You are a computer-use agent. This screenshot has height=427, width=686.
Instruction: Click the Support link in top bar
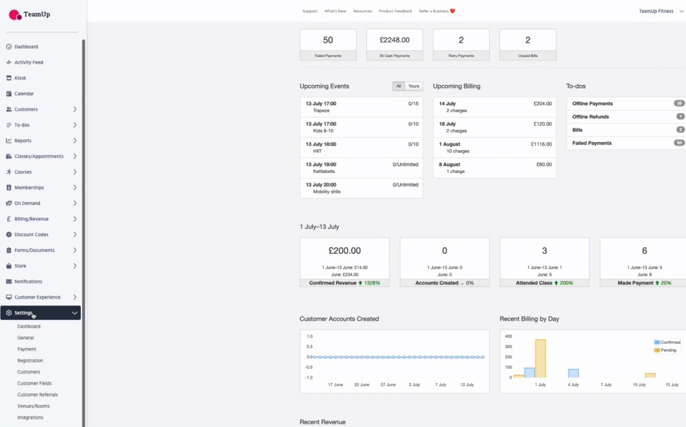pos(309,11)
